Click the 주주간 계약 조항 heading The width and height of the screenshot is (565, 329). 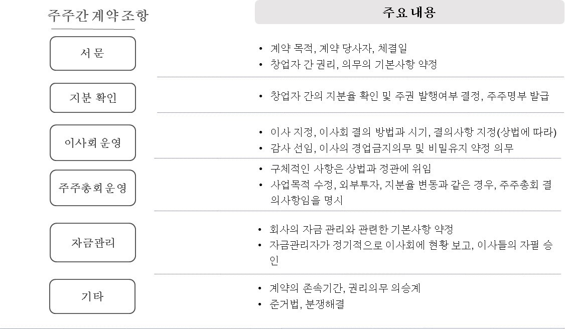pyautogui.click(x=98, y=16)
